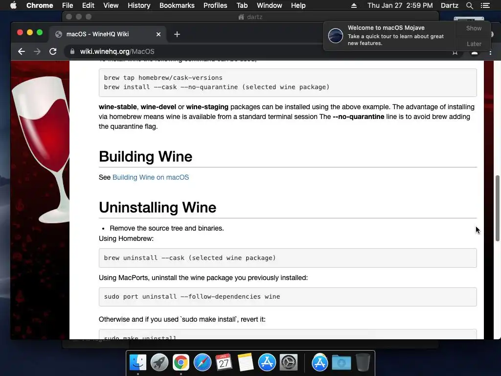Click the 'Using Homebrew:' text
The height and width of the screenshot is (376, 501).
coord(126,238)
